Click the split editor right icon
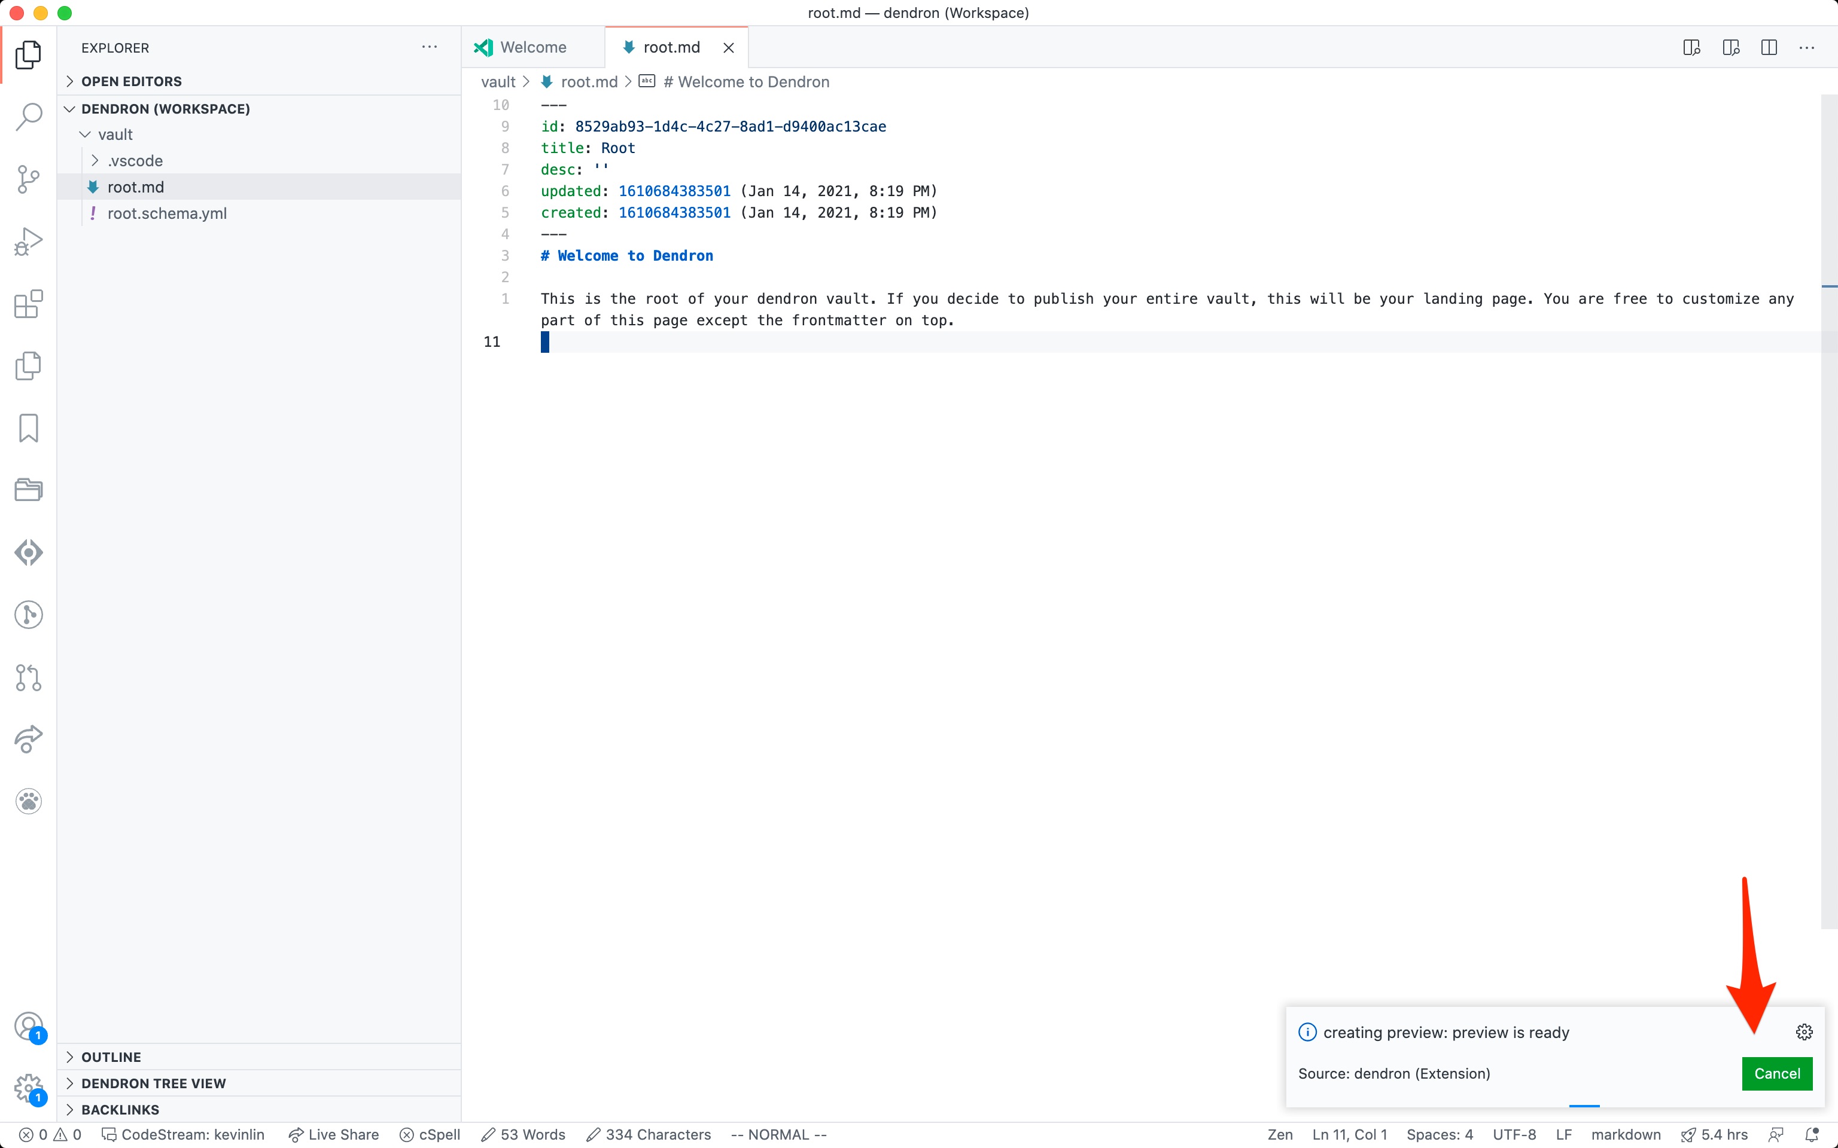Screen dimensions: 1838x1148 1769,48
